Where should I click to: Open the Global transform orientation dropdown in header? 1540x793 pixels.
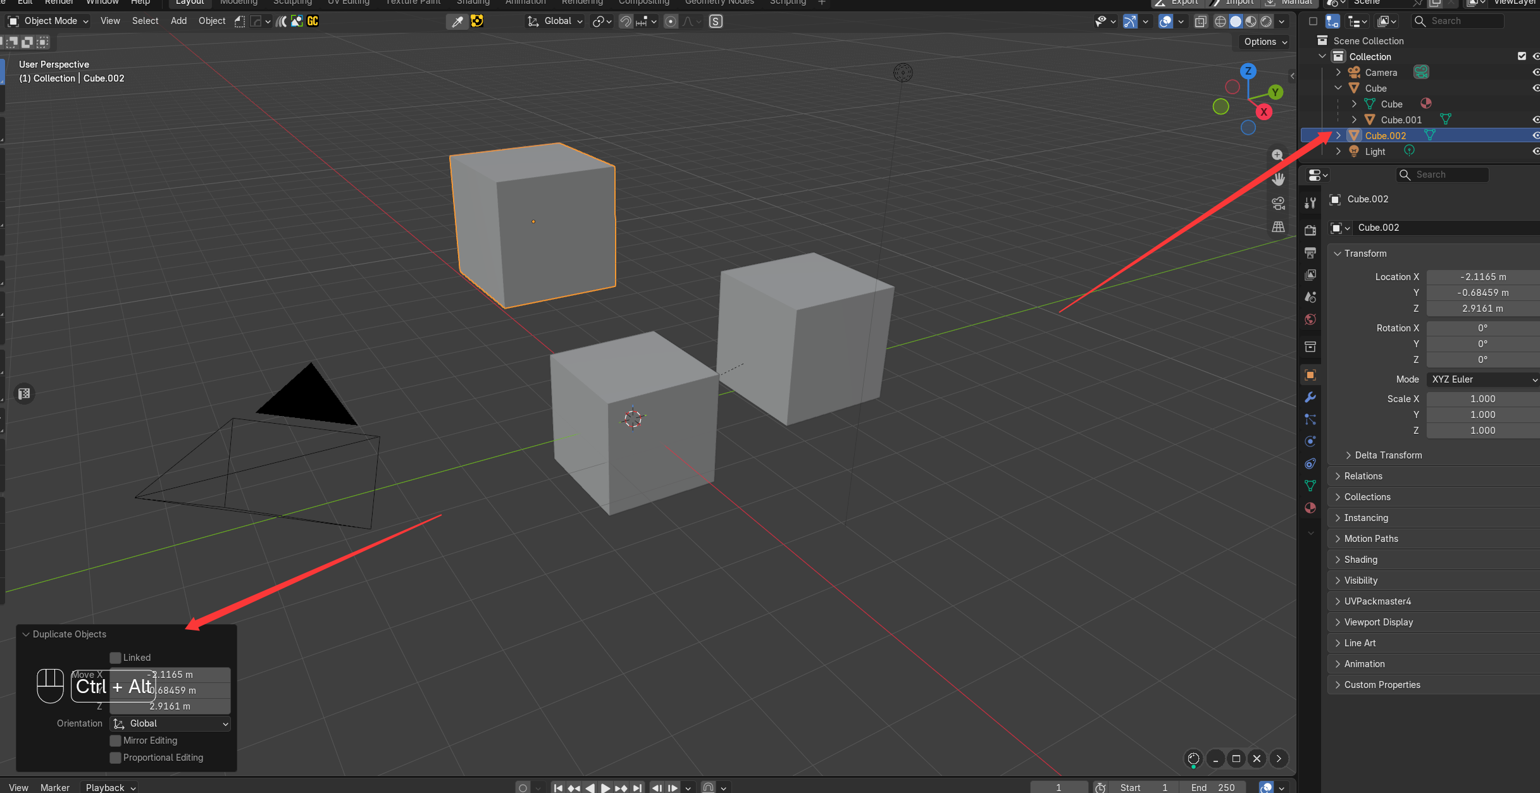click(x=555, y=21)
